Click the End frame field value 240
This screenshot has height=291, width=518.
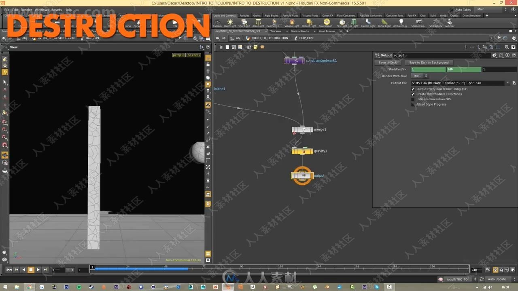pos(464,69)
